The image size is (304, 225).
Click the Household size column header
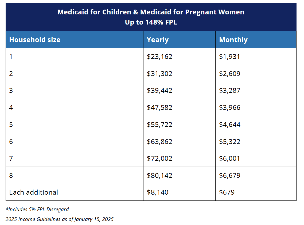tap(35, 40)
